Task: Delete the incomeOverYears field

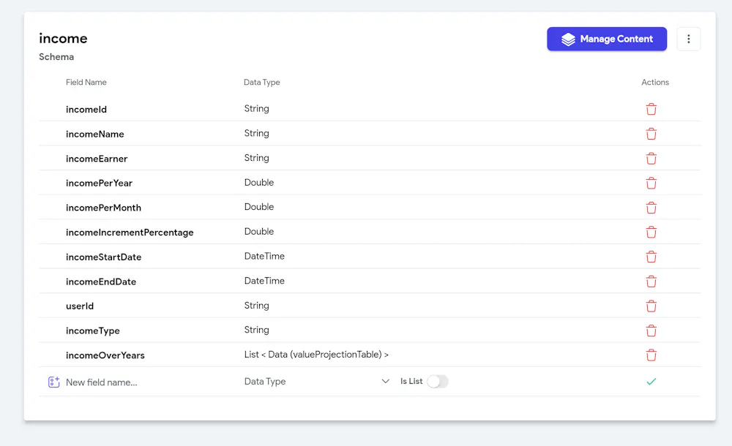Action: [651, 355]
